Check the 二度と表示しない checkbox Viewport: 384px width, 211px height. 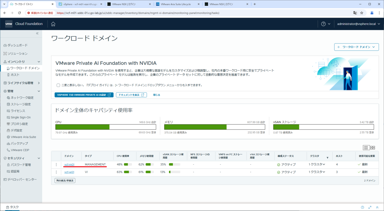[x=58, y=85]
